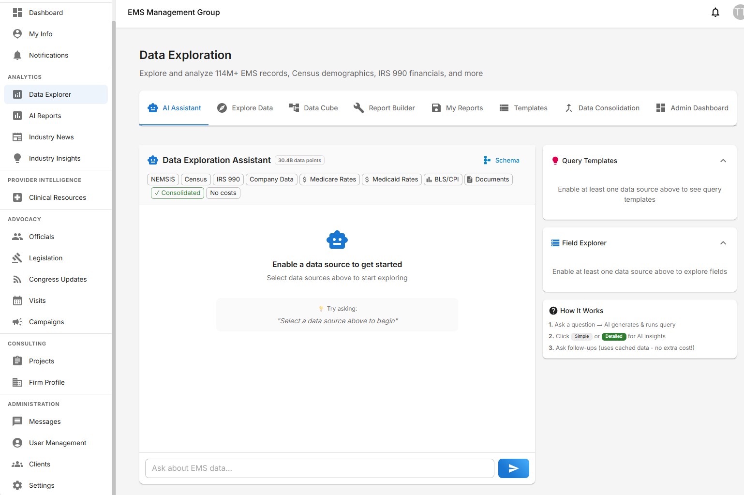Select the Data Explorer sidebar icon
744x495 pixels.
(x=17, y=94)
